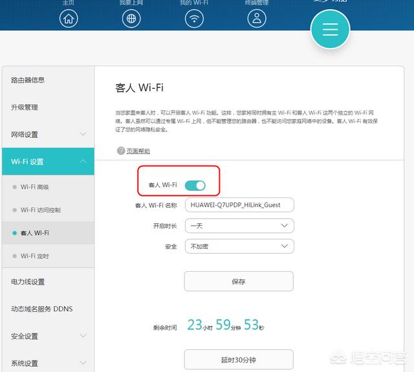This screenshot has width=414, height=372.
Task: Click the home icon in top navigation
Action: pos(69,19)
